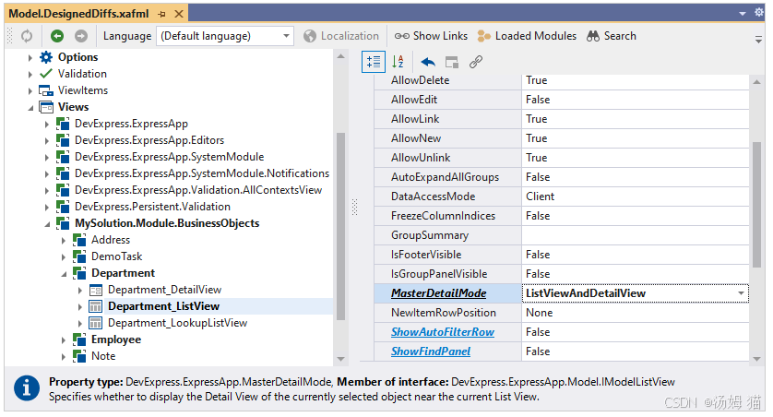Click the Validation checkmark icon
Viewport: 773px width, 417px height.
(46, 74)
